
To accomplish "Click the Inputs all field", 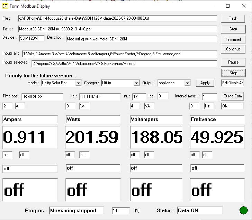I will tap(119, 54).
